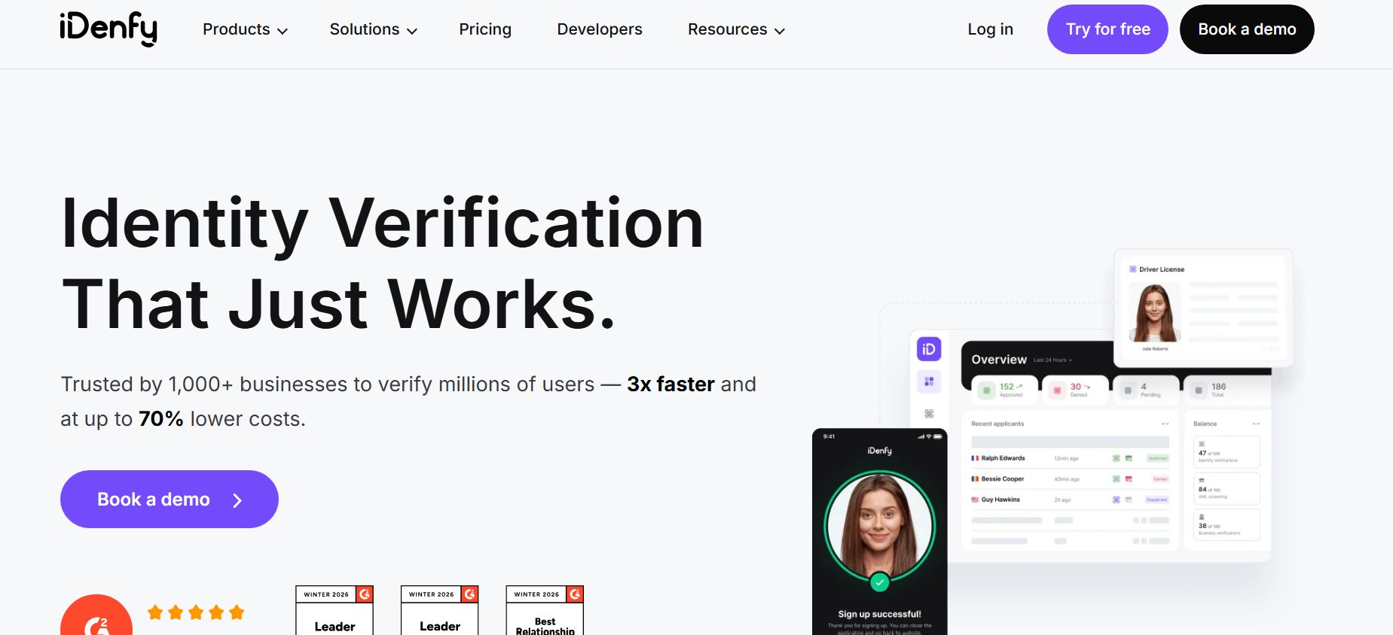1393x635 pixels.
Task: Select the Ralph Edwards applicant row
Action: [x=1070, y=458]
